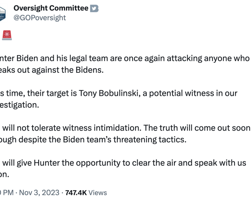Click the line ending against the Bidens
The image size is (251, 203).
pos(52,70)
